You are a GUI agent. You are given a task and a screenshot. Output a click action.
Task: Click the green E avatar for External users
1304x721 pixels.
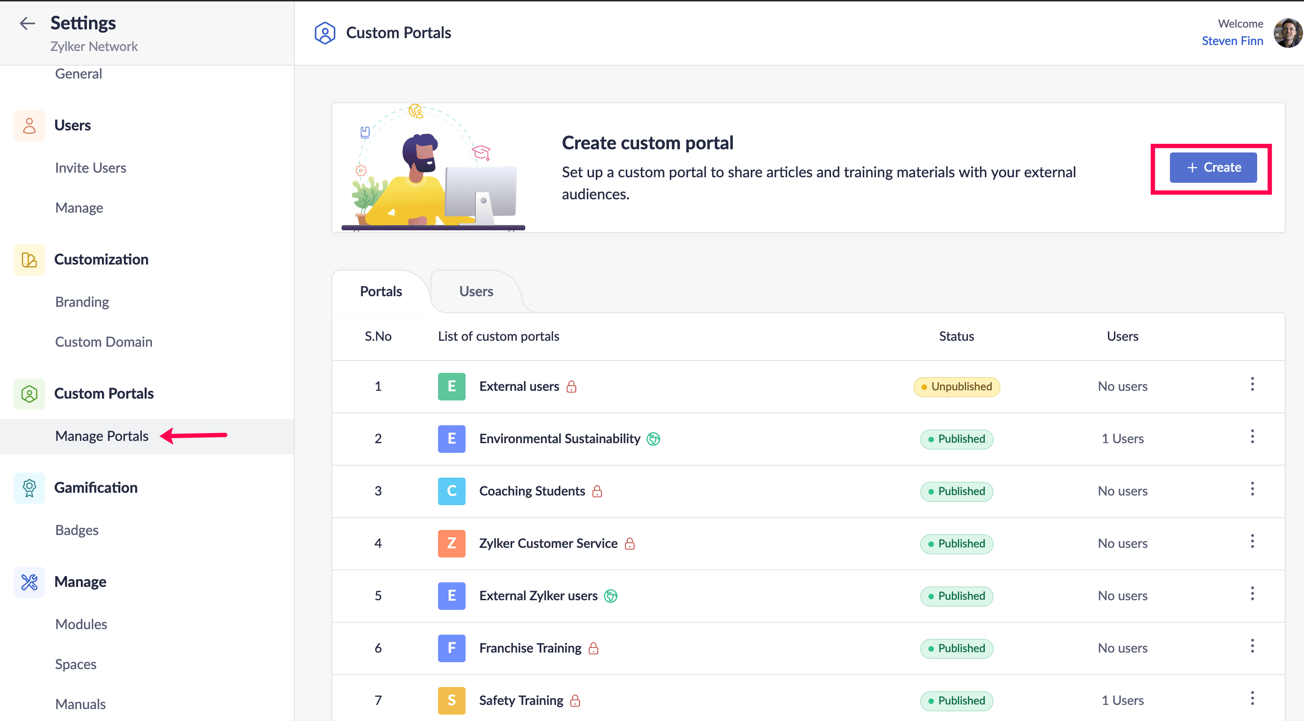(x=451, y=387)
